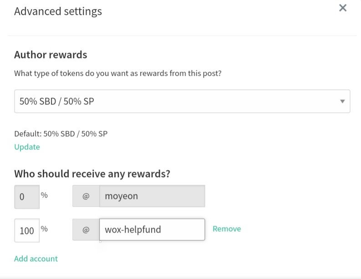Click the @ prefix beside moyeon
This screenshot has height=279, width=361.
tap(86, 196)
